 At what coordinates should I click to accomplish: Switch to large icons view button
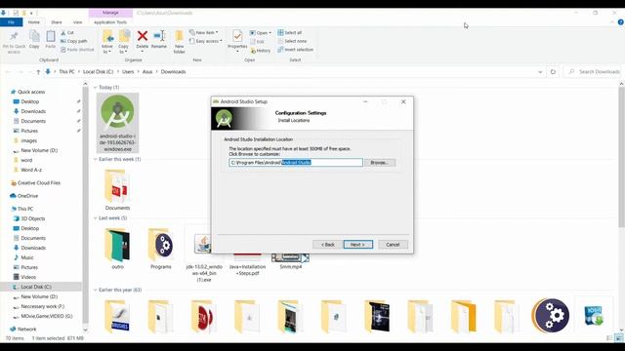point(619,338)
